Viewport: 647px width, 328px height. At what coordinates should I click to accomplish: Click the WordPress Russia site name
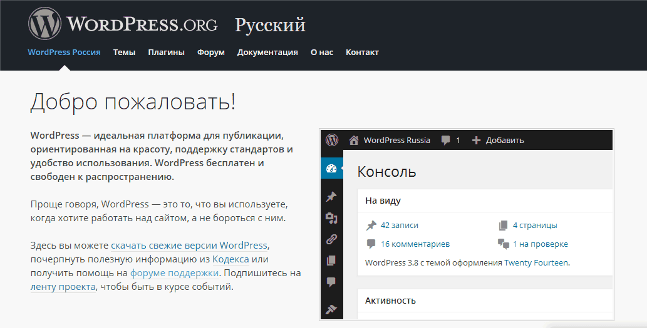pyautogui.click(x=397, y=141)
